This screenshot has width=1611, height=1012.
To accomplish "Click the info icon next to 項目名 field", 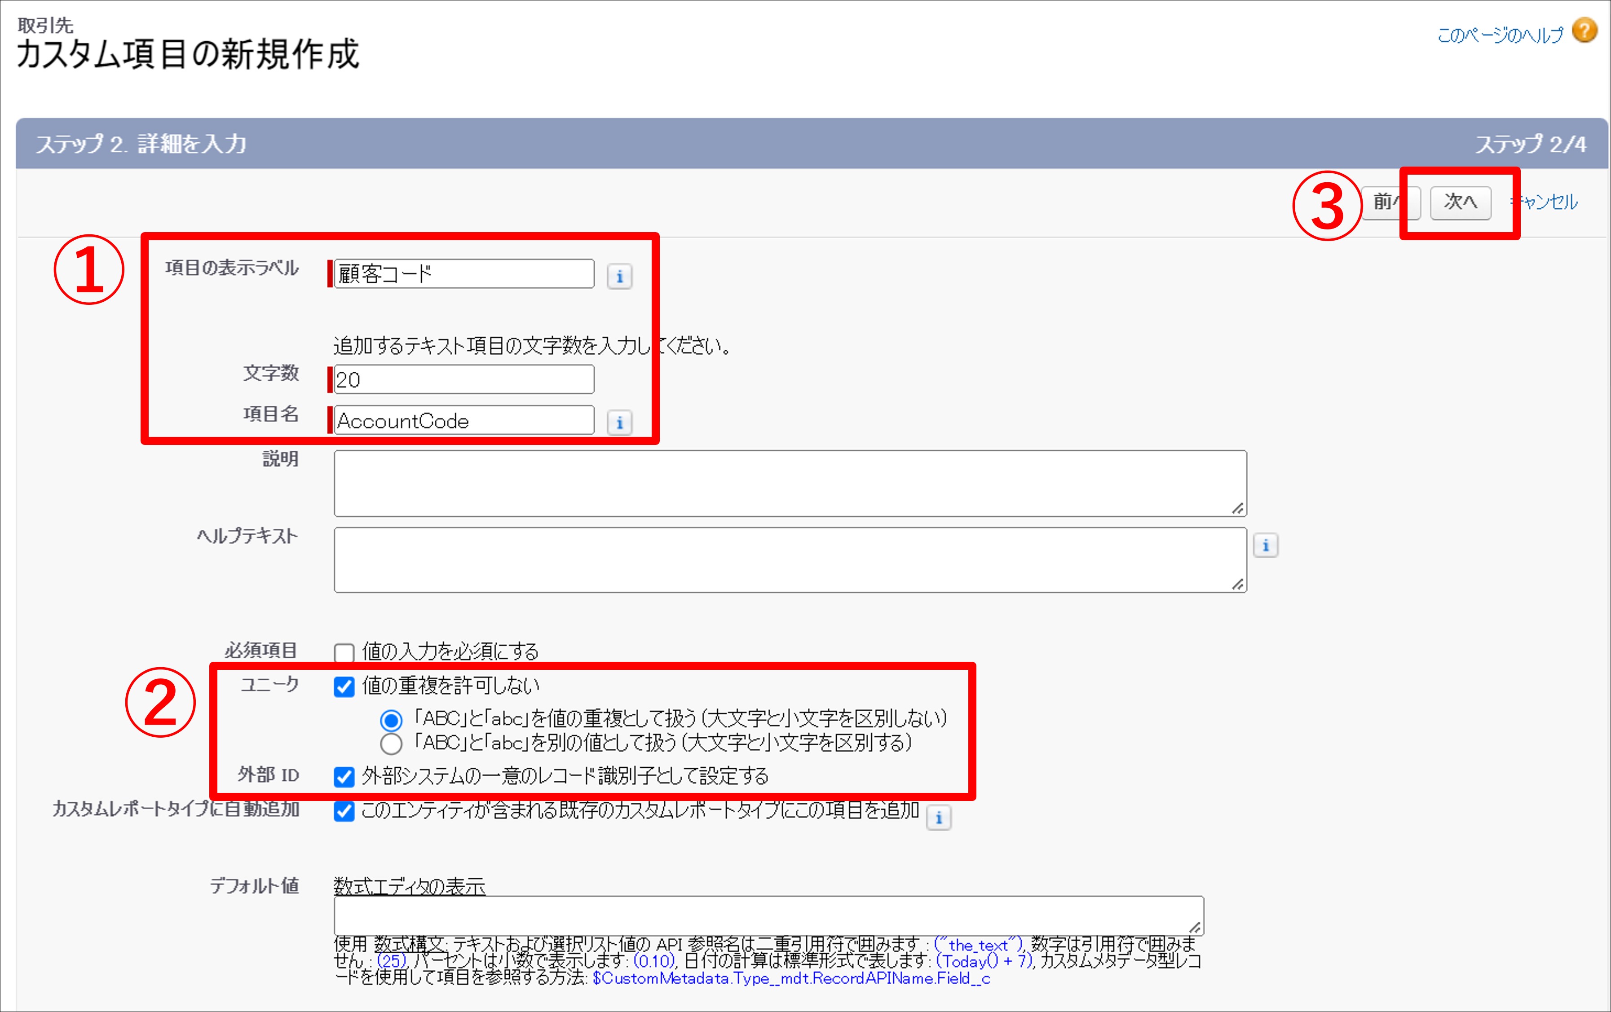I will (619, 423).
